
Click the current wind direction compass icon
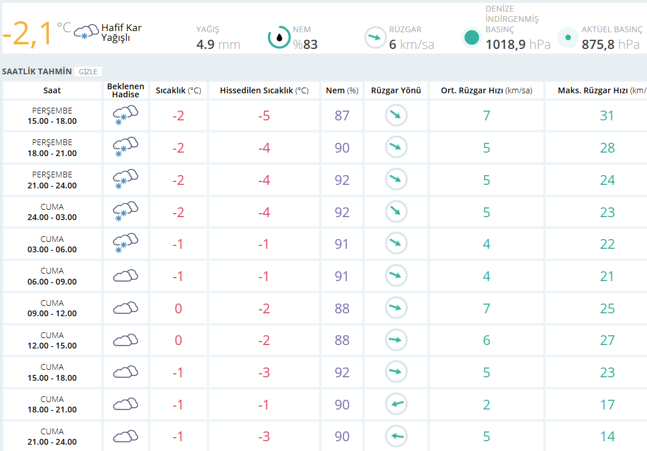tap(375, 37)
